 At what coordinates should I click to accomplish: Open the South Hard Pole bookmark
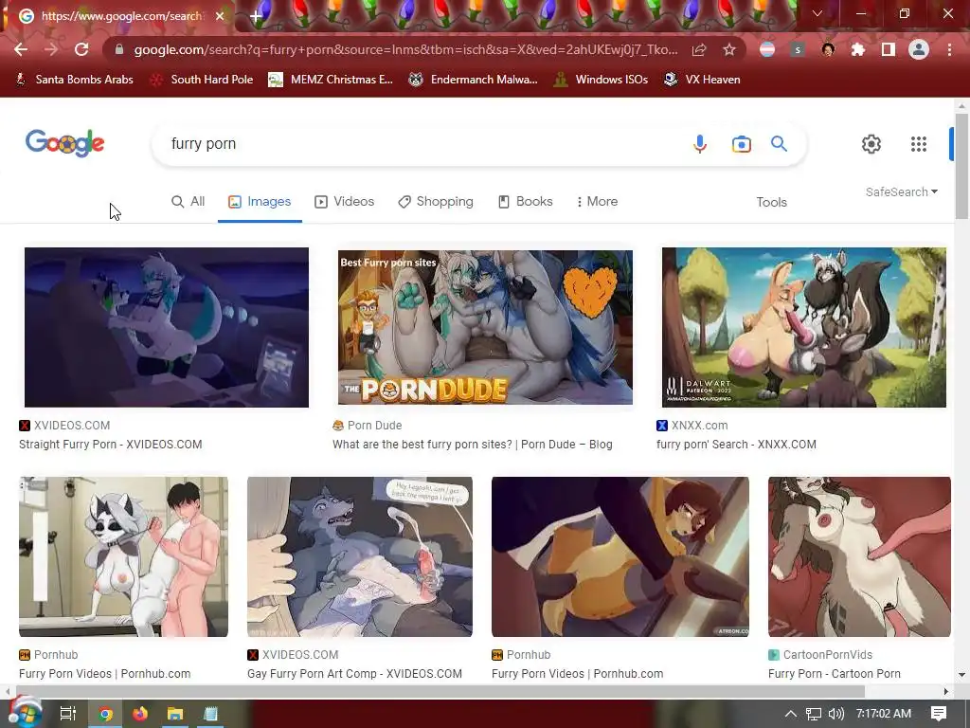tap(202, 80)
